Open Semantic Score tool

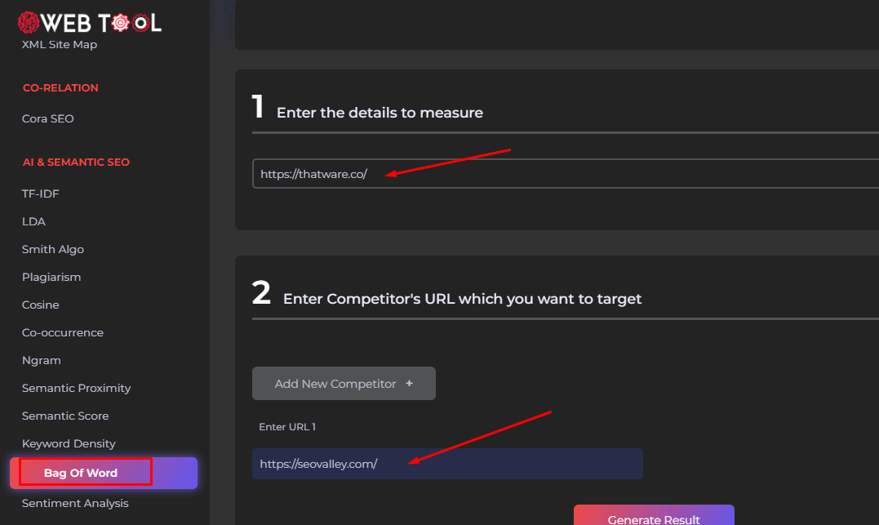coord(65,416)
